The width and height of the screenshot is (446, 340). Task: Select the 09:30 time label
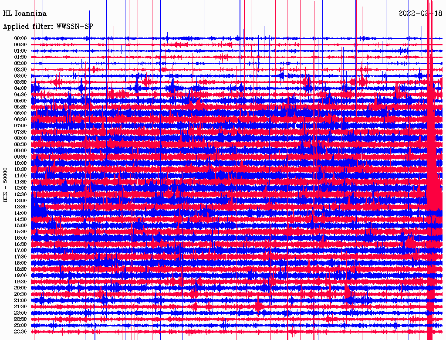coord(20,157)
